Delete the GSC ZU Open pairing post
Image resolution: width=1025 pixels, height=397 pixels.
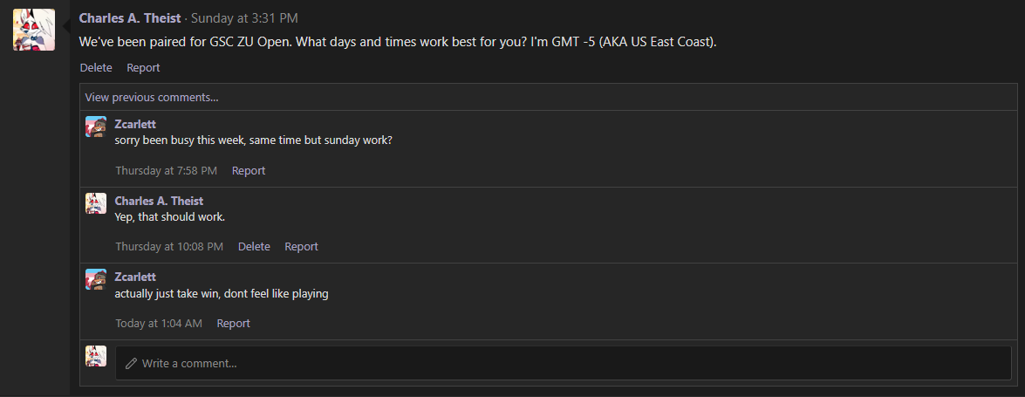coord(96,67)
